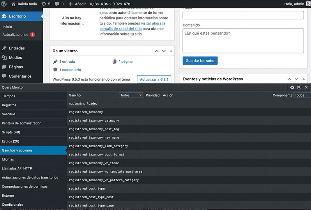The width and height of the screenshot is (311, 210).
Task: Focus the Contenido text area
Action: pos(243,41)
